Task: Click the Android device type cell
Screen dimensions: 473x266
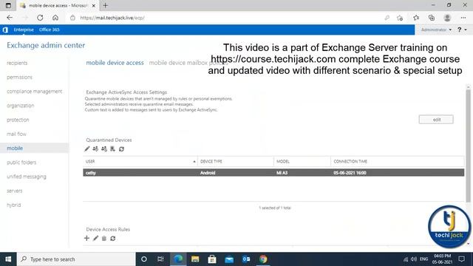Action: pos(208,173)
